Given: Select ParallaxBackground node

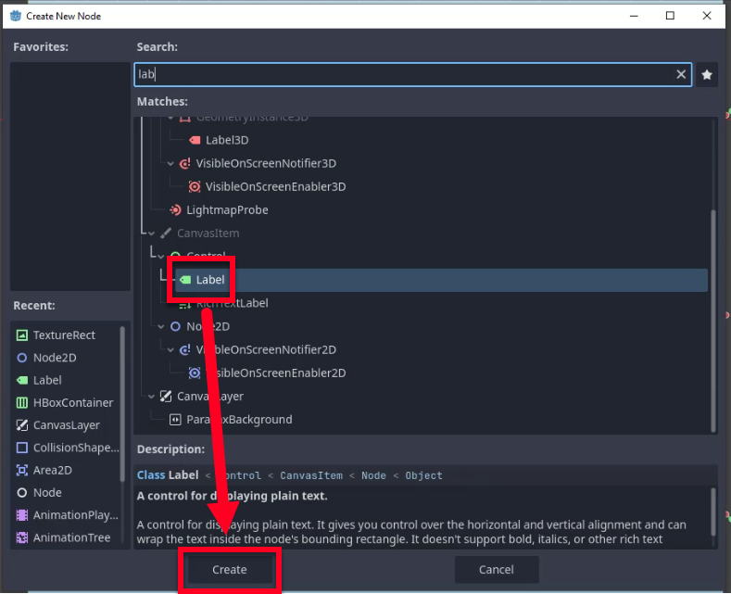Looking at the screenshot, I should 239,420.
